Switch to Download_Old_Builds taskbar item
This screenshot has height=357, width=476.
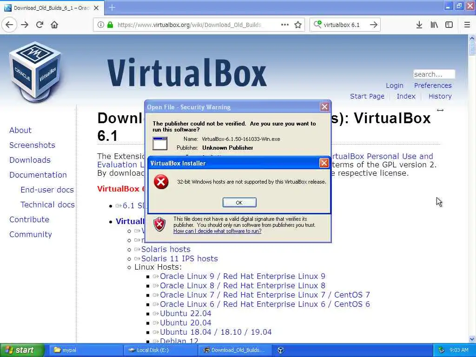tap(235, 350)
